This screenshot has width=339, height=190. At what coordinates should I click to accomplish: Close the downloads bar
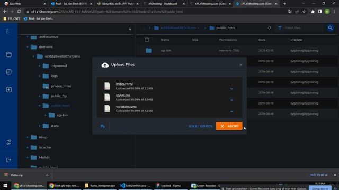pyautogui.click(x=335, y=175)
